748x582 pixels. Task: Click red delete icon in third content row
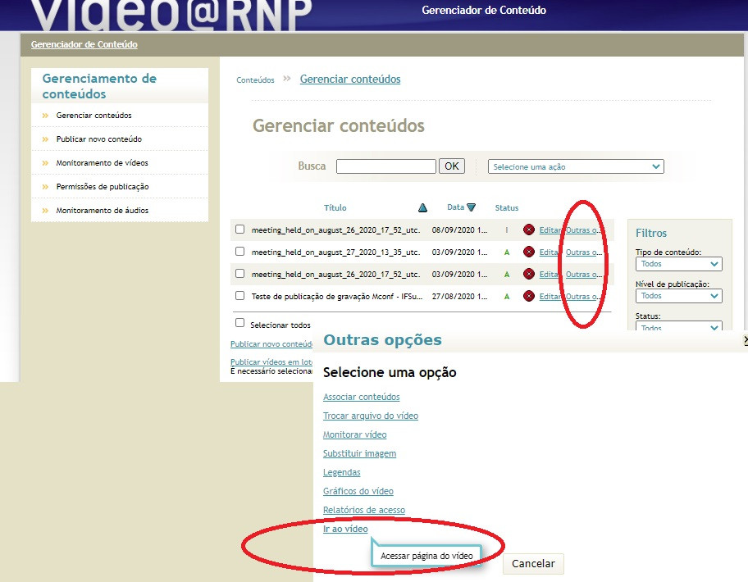pyautogui.click(x=529, y=274)
